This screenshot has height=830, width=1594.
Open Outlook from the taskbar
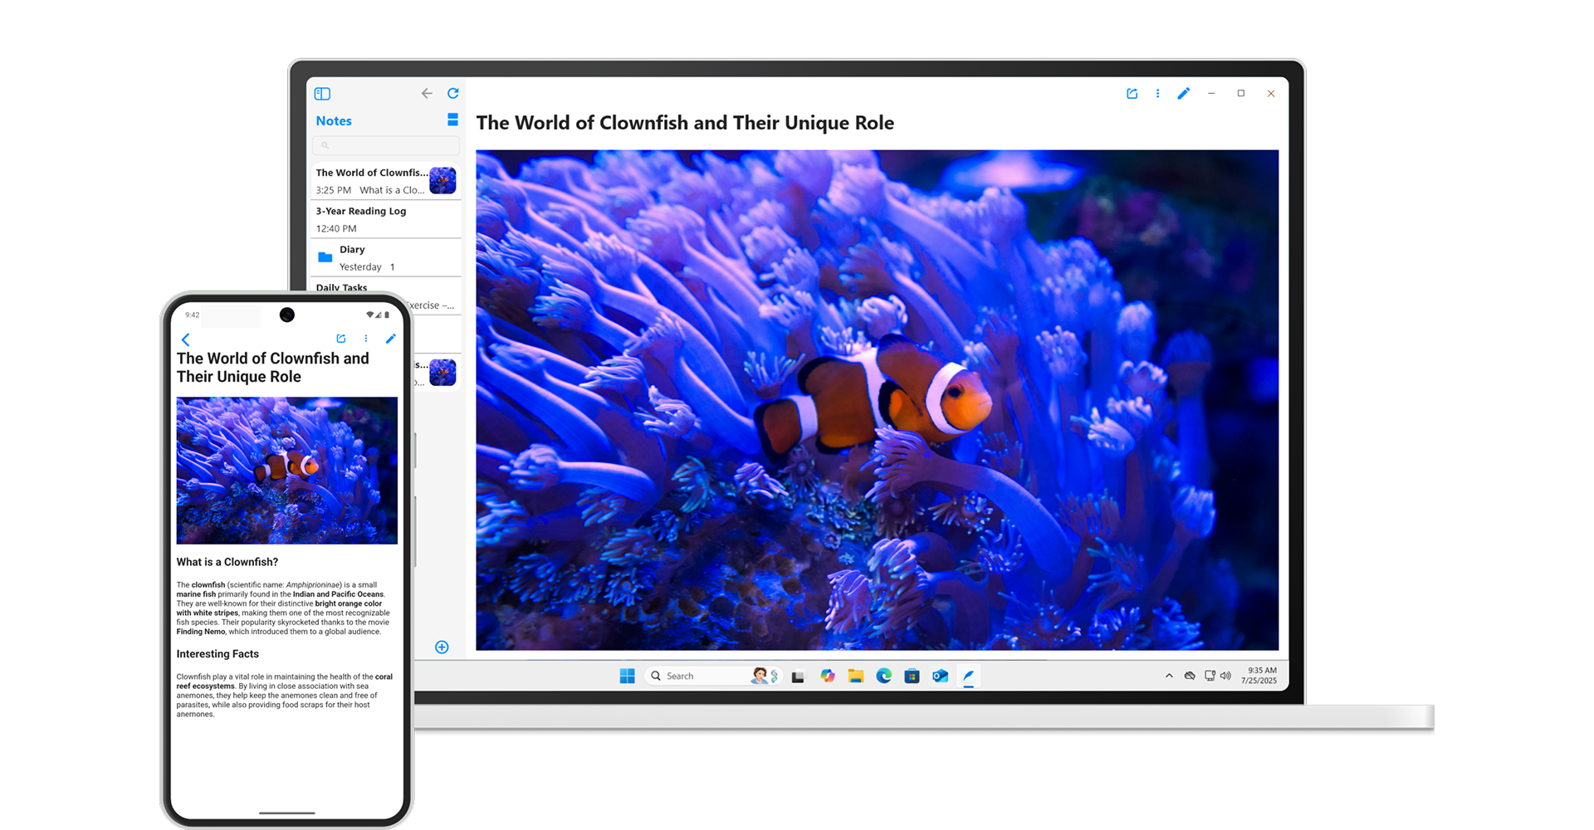[939, 676]
